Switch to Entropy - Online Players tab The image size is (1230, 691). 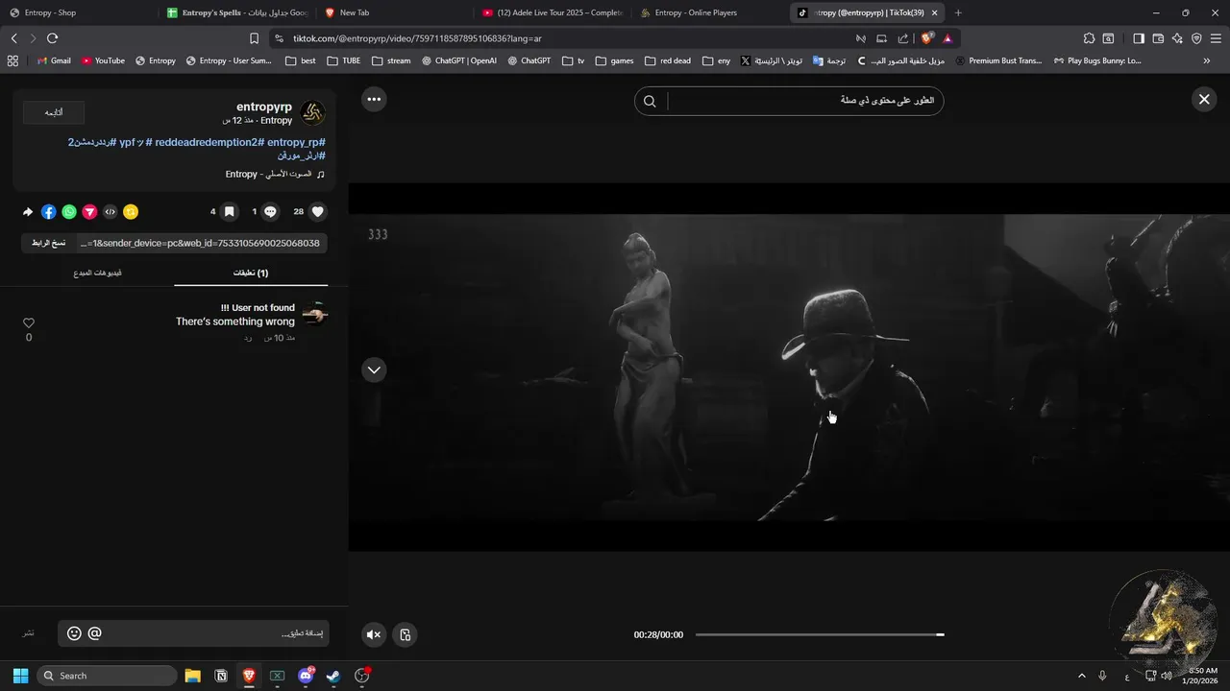[709, 12]
